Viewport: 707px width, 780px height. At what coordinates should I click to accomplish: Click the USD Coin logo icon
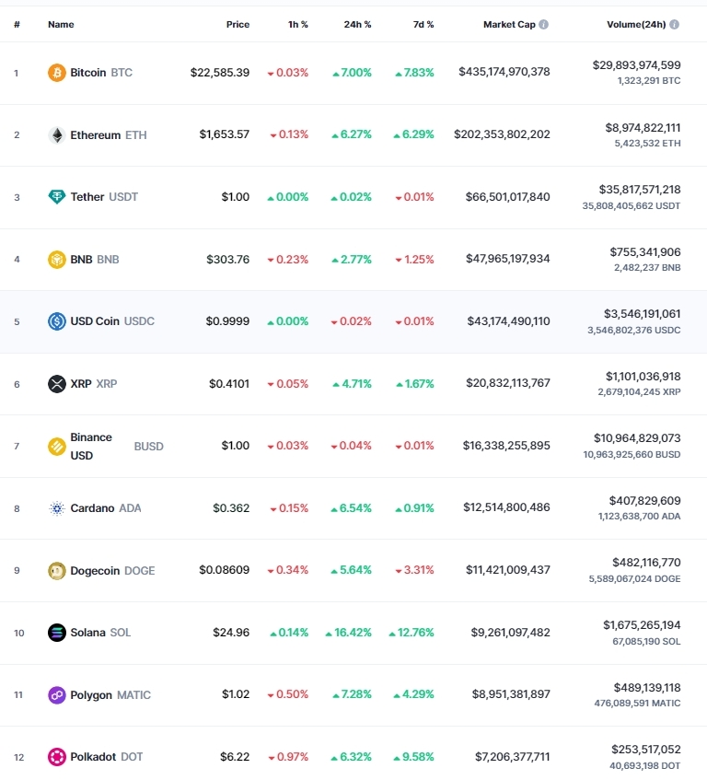click(x=57, y=321)
